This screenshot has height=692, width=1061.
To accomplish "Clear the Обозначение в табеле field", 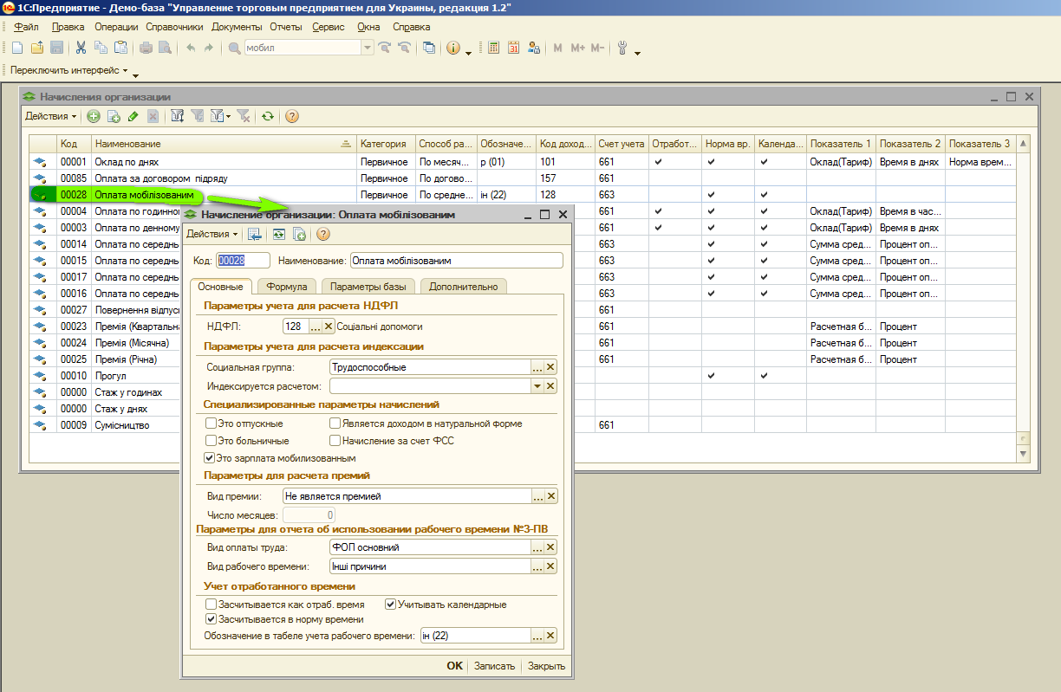I will click(x=550, y=636).
